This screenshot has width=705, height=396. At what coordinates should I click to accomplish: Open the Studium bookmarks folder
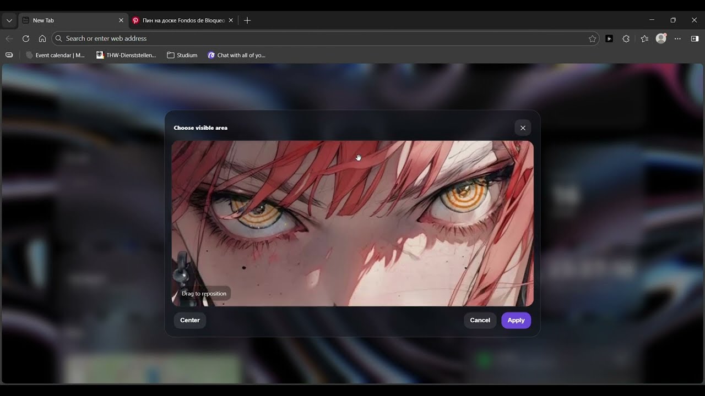point(182,55)
